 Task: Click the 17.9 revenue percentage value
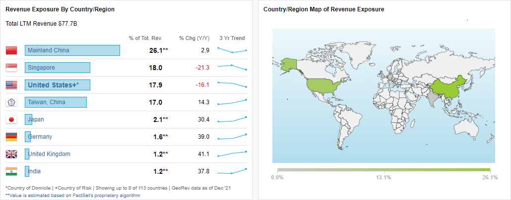(155, 85)
